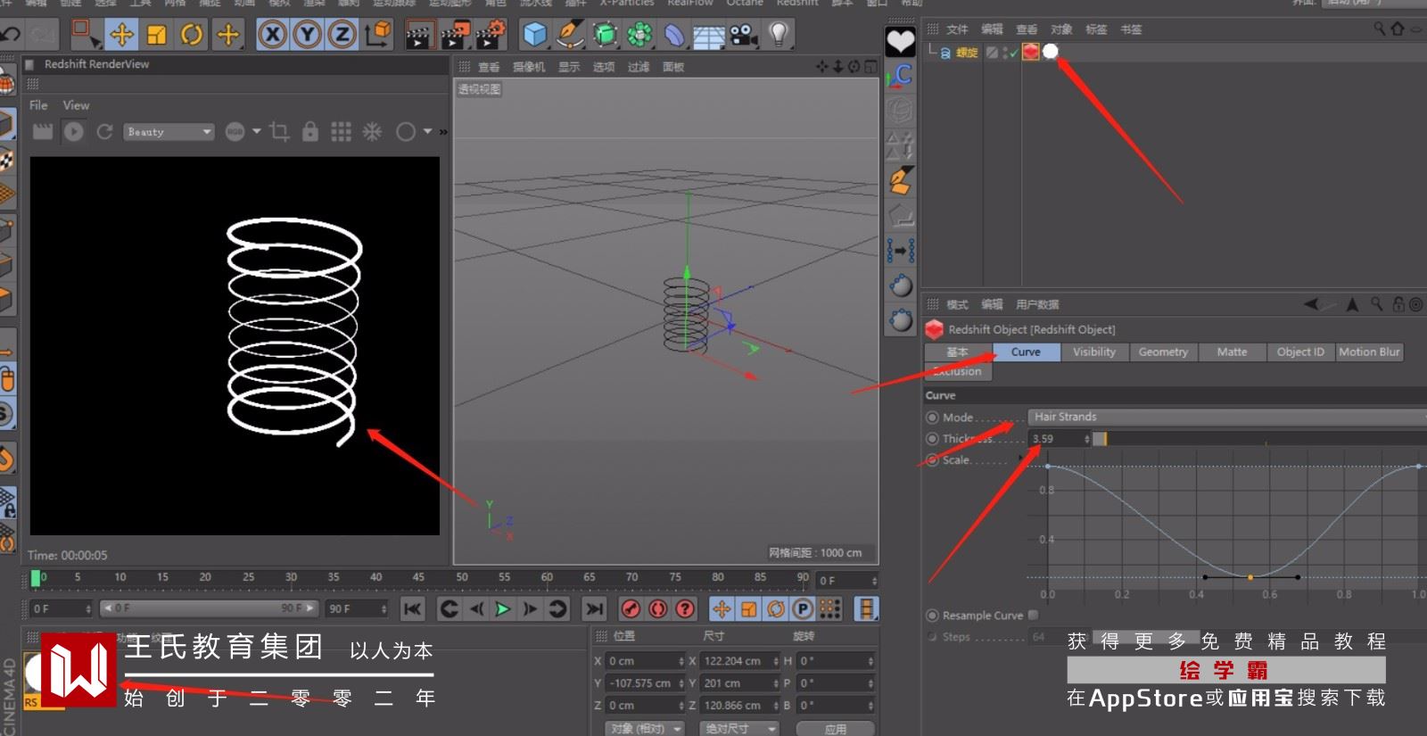The height and width of the screenshot is (736, 1427).
Task: Open the Hair Strands mode dropdown
Action: pyautogui.click(x=1227, y=417)
